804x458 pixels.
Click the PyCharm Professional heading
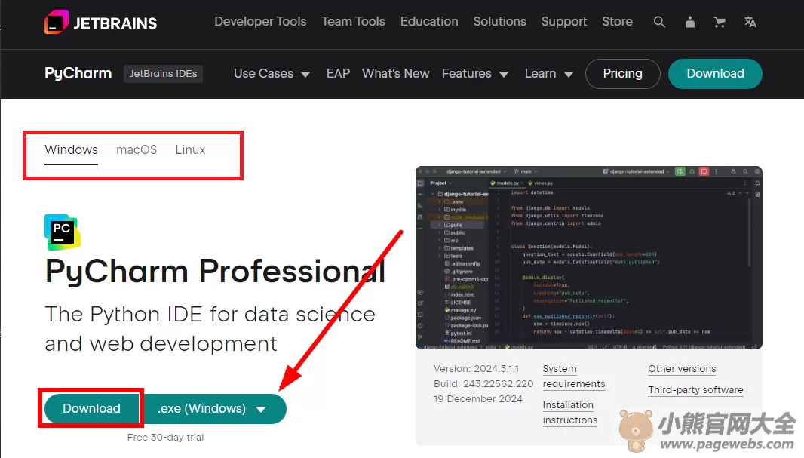[x=215, y=271]
